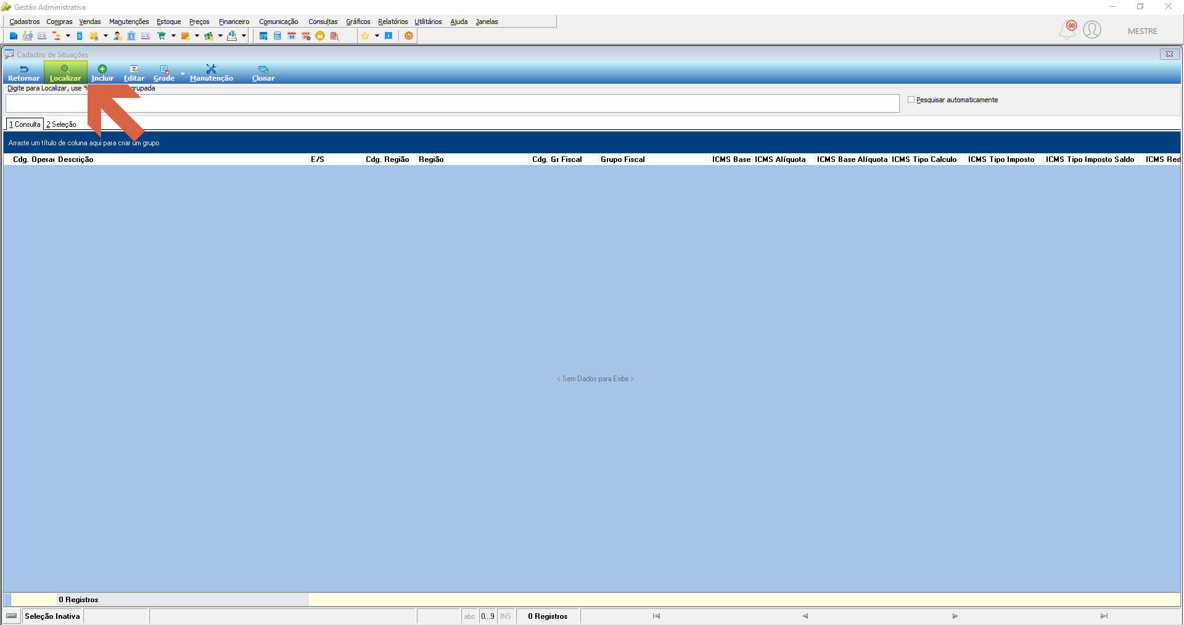Switch to the 1 Consulta tab
Screen dimensions: 1184x625
click(x=25, y=124)
